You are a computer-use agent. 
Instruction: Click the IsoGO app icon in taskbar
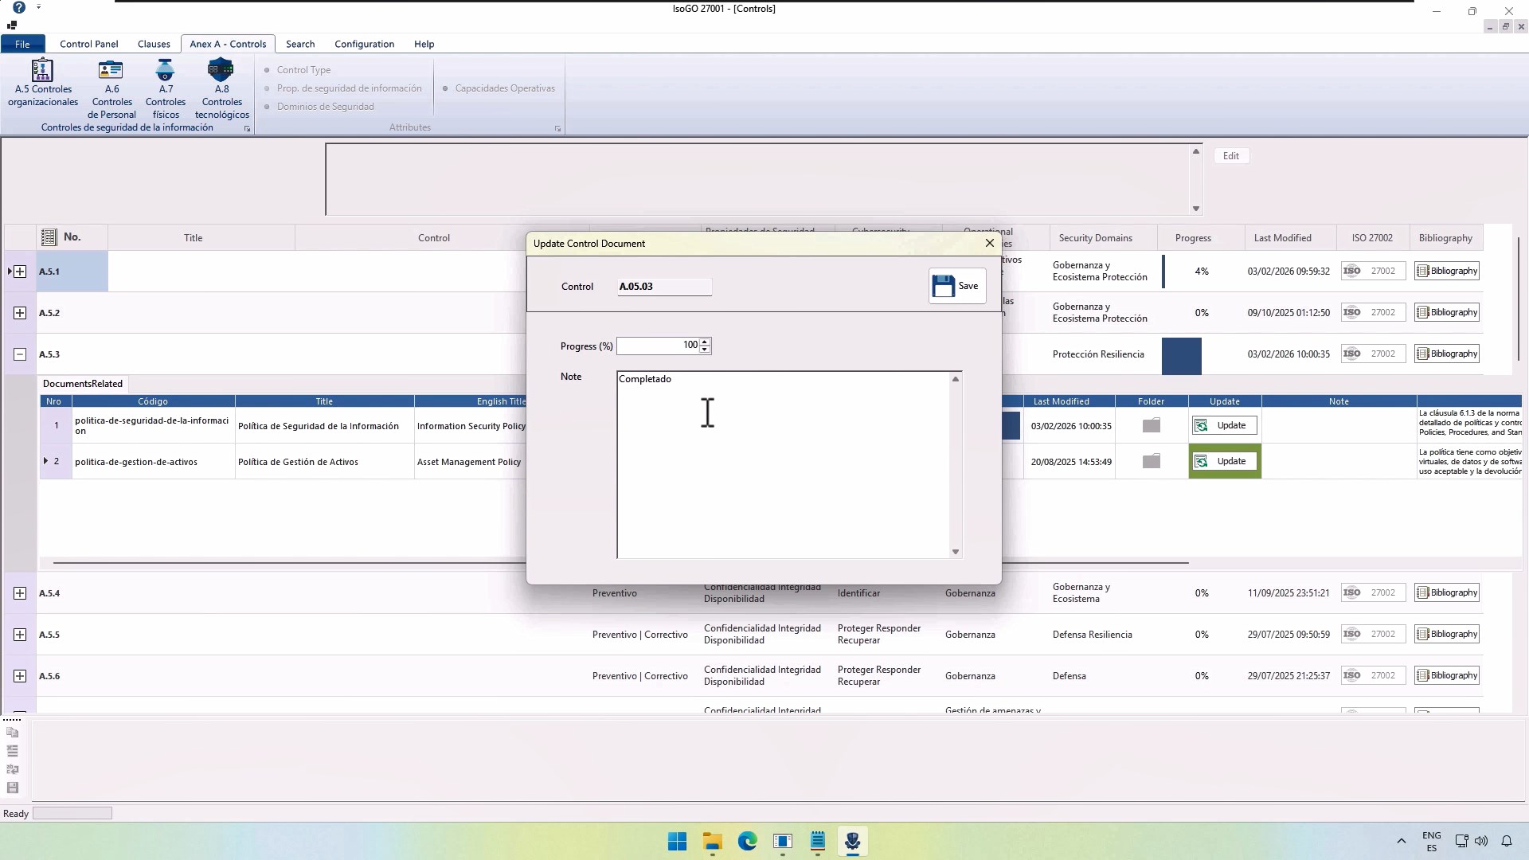(x=852, y=842)
